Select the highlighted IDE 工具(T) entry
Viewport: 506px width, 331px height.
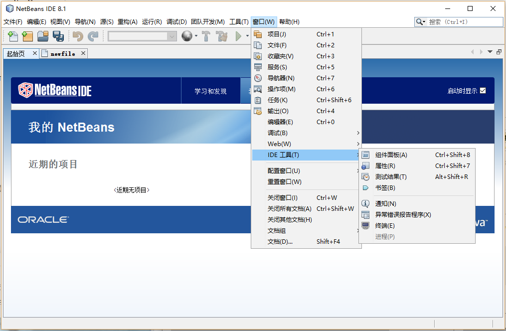pos(306,155)
